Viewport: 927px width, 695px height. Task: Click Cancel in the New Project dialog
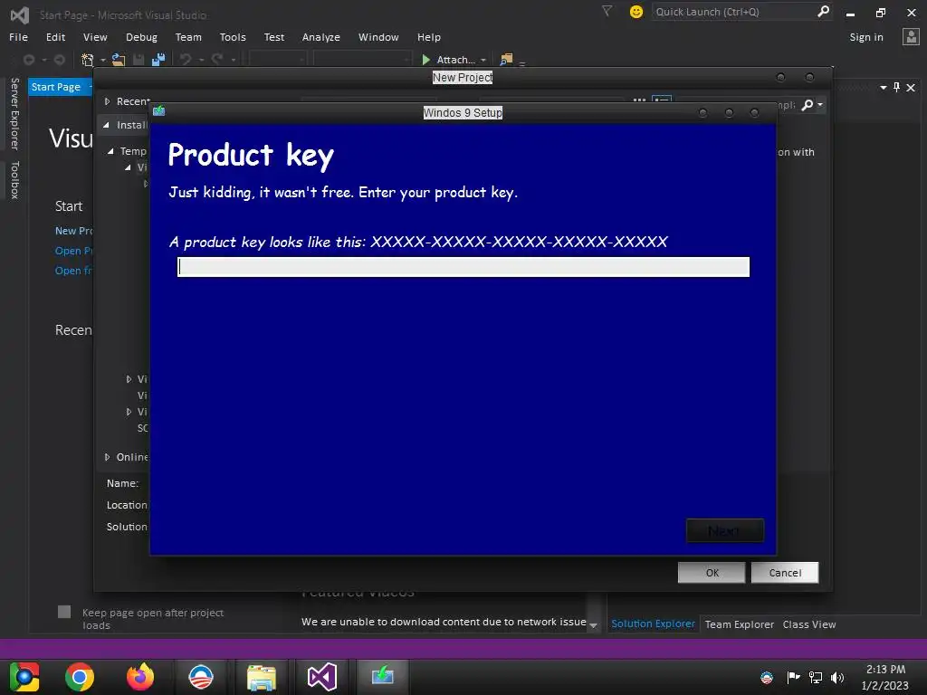(785, 573)
